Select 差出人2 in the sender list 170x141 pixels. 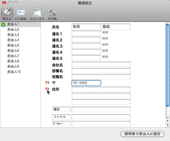tap(13, 29)
